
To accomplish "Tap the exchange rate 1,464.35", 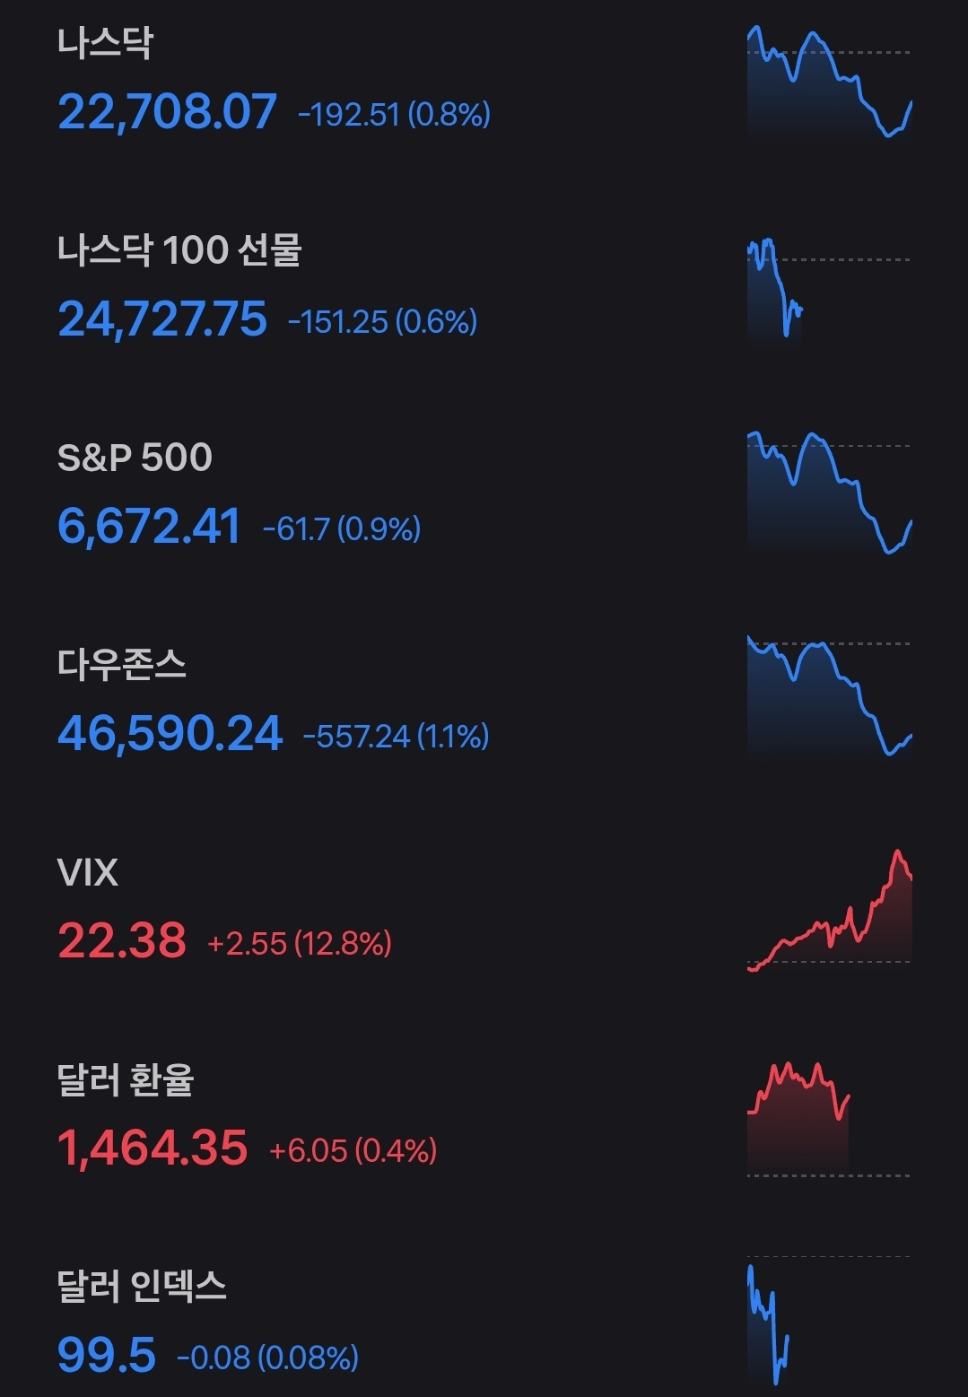I will coord(153,1148).
